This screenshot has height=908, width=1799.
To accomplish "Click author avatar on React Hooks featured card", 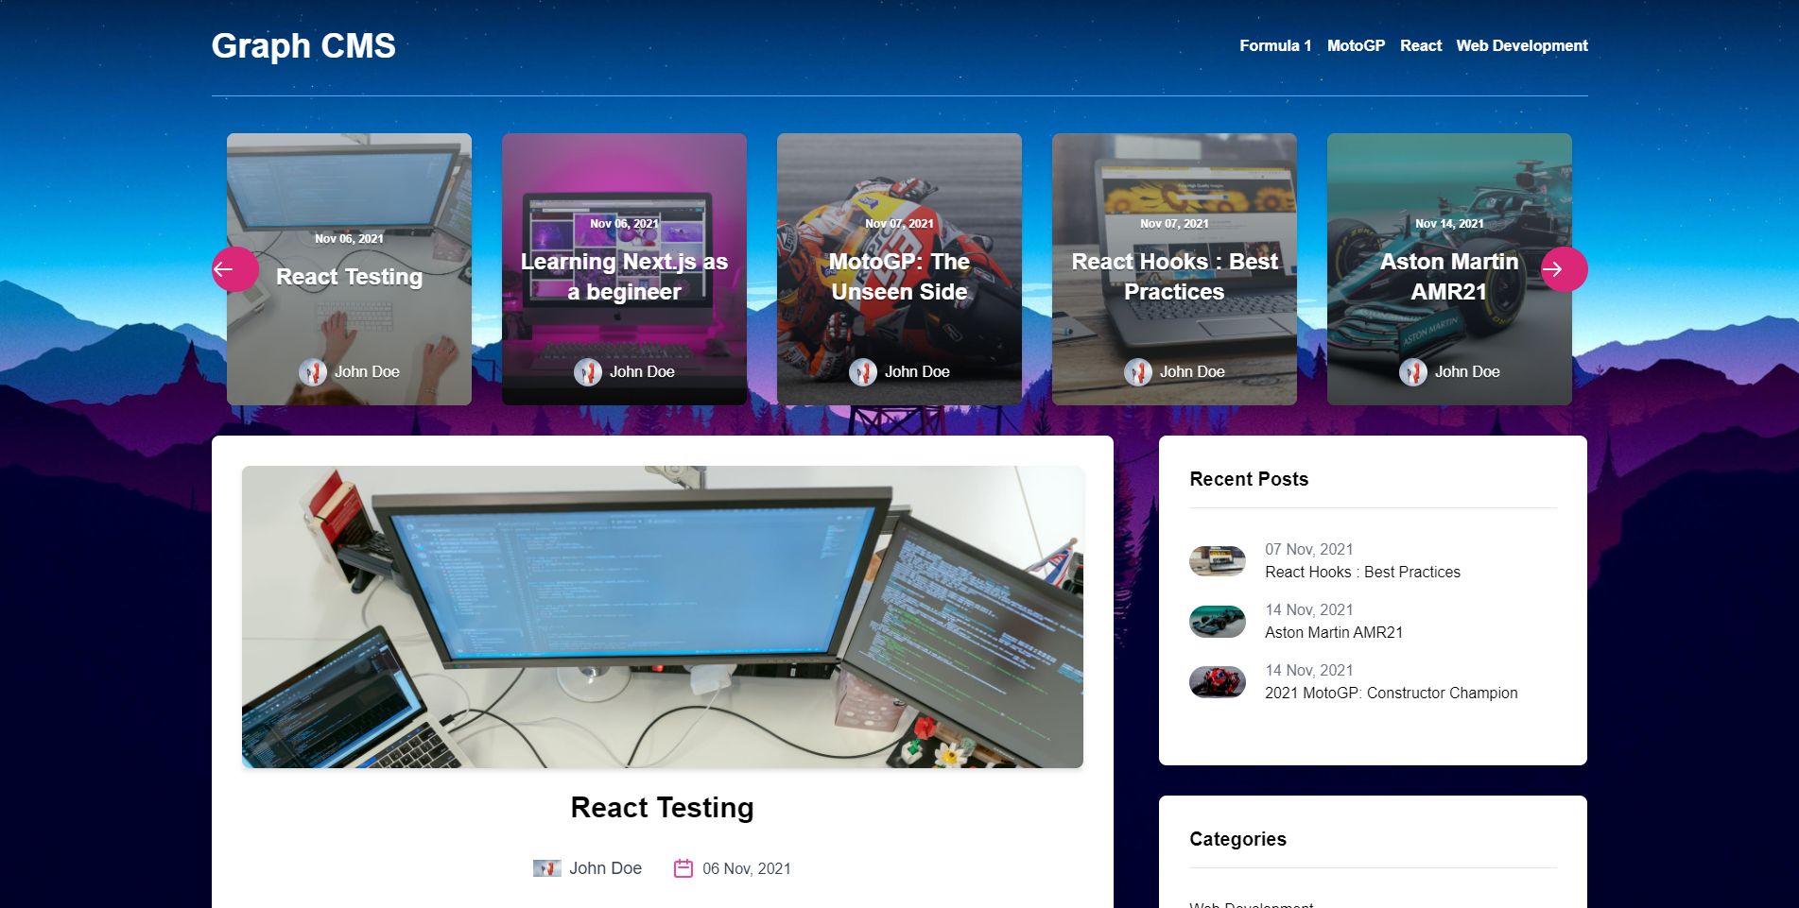I will tap(1137, 372).
